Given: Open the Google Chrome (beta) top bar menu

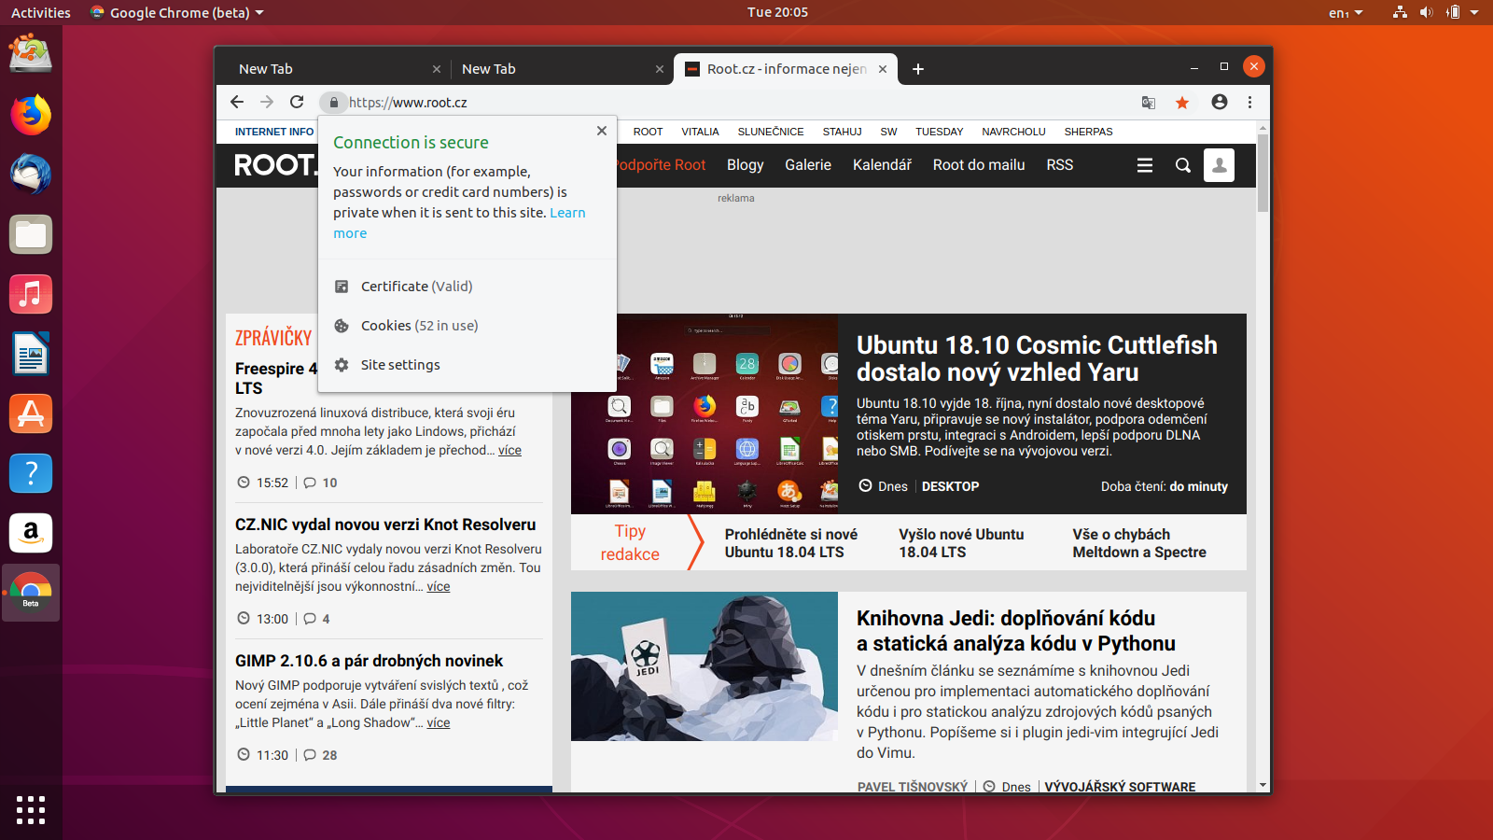Looking at the screenshot, I should click(x=175, y=12).
